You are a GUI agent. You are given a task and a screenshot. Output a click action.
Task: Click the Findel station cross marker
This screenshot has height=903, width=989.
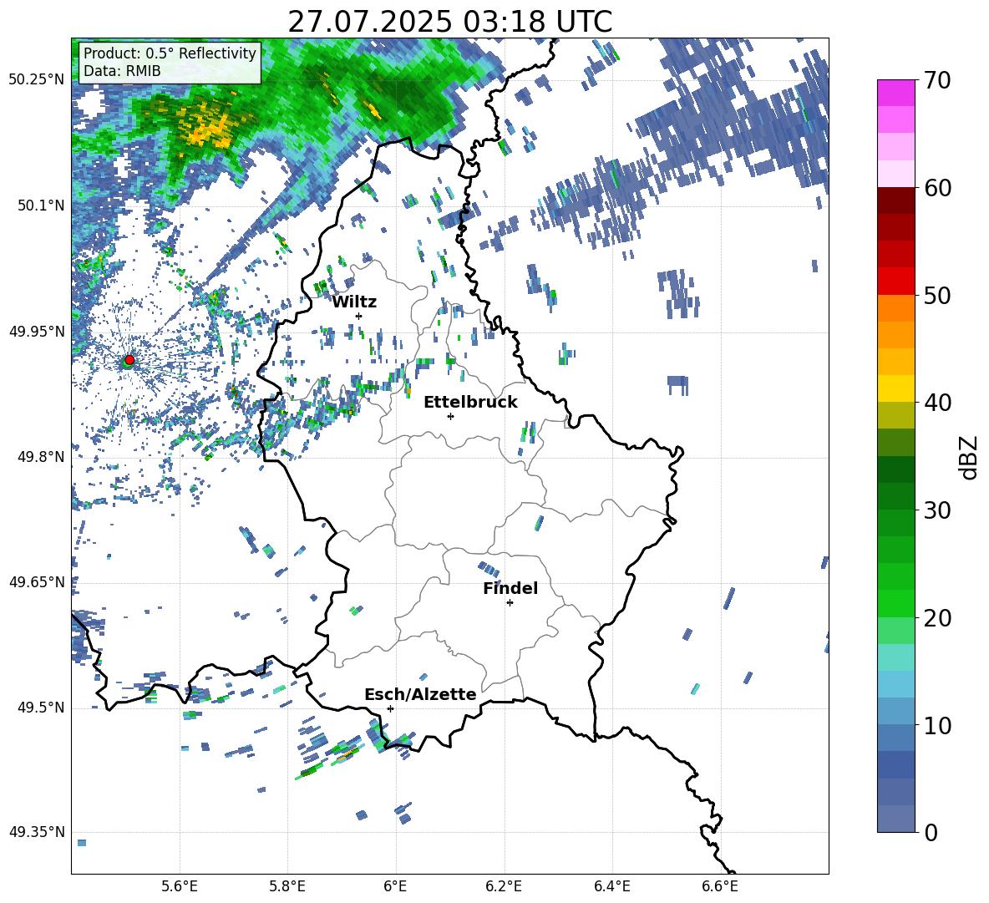coord(510,603)
